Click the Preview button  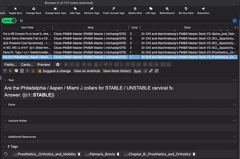[44, 64]
